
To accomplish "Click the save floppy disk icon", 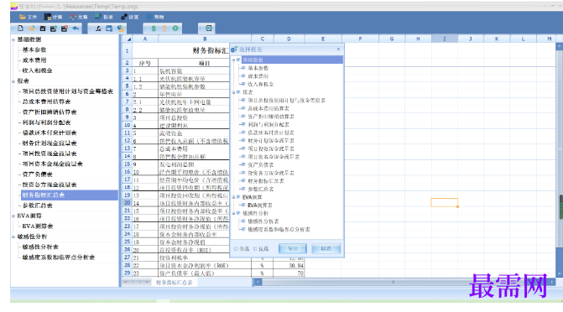I will [43, 29].
